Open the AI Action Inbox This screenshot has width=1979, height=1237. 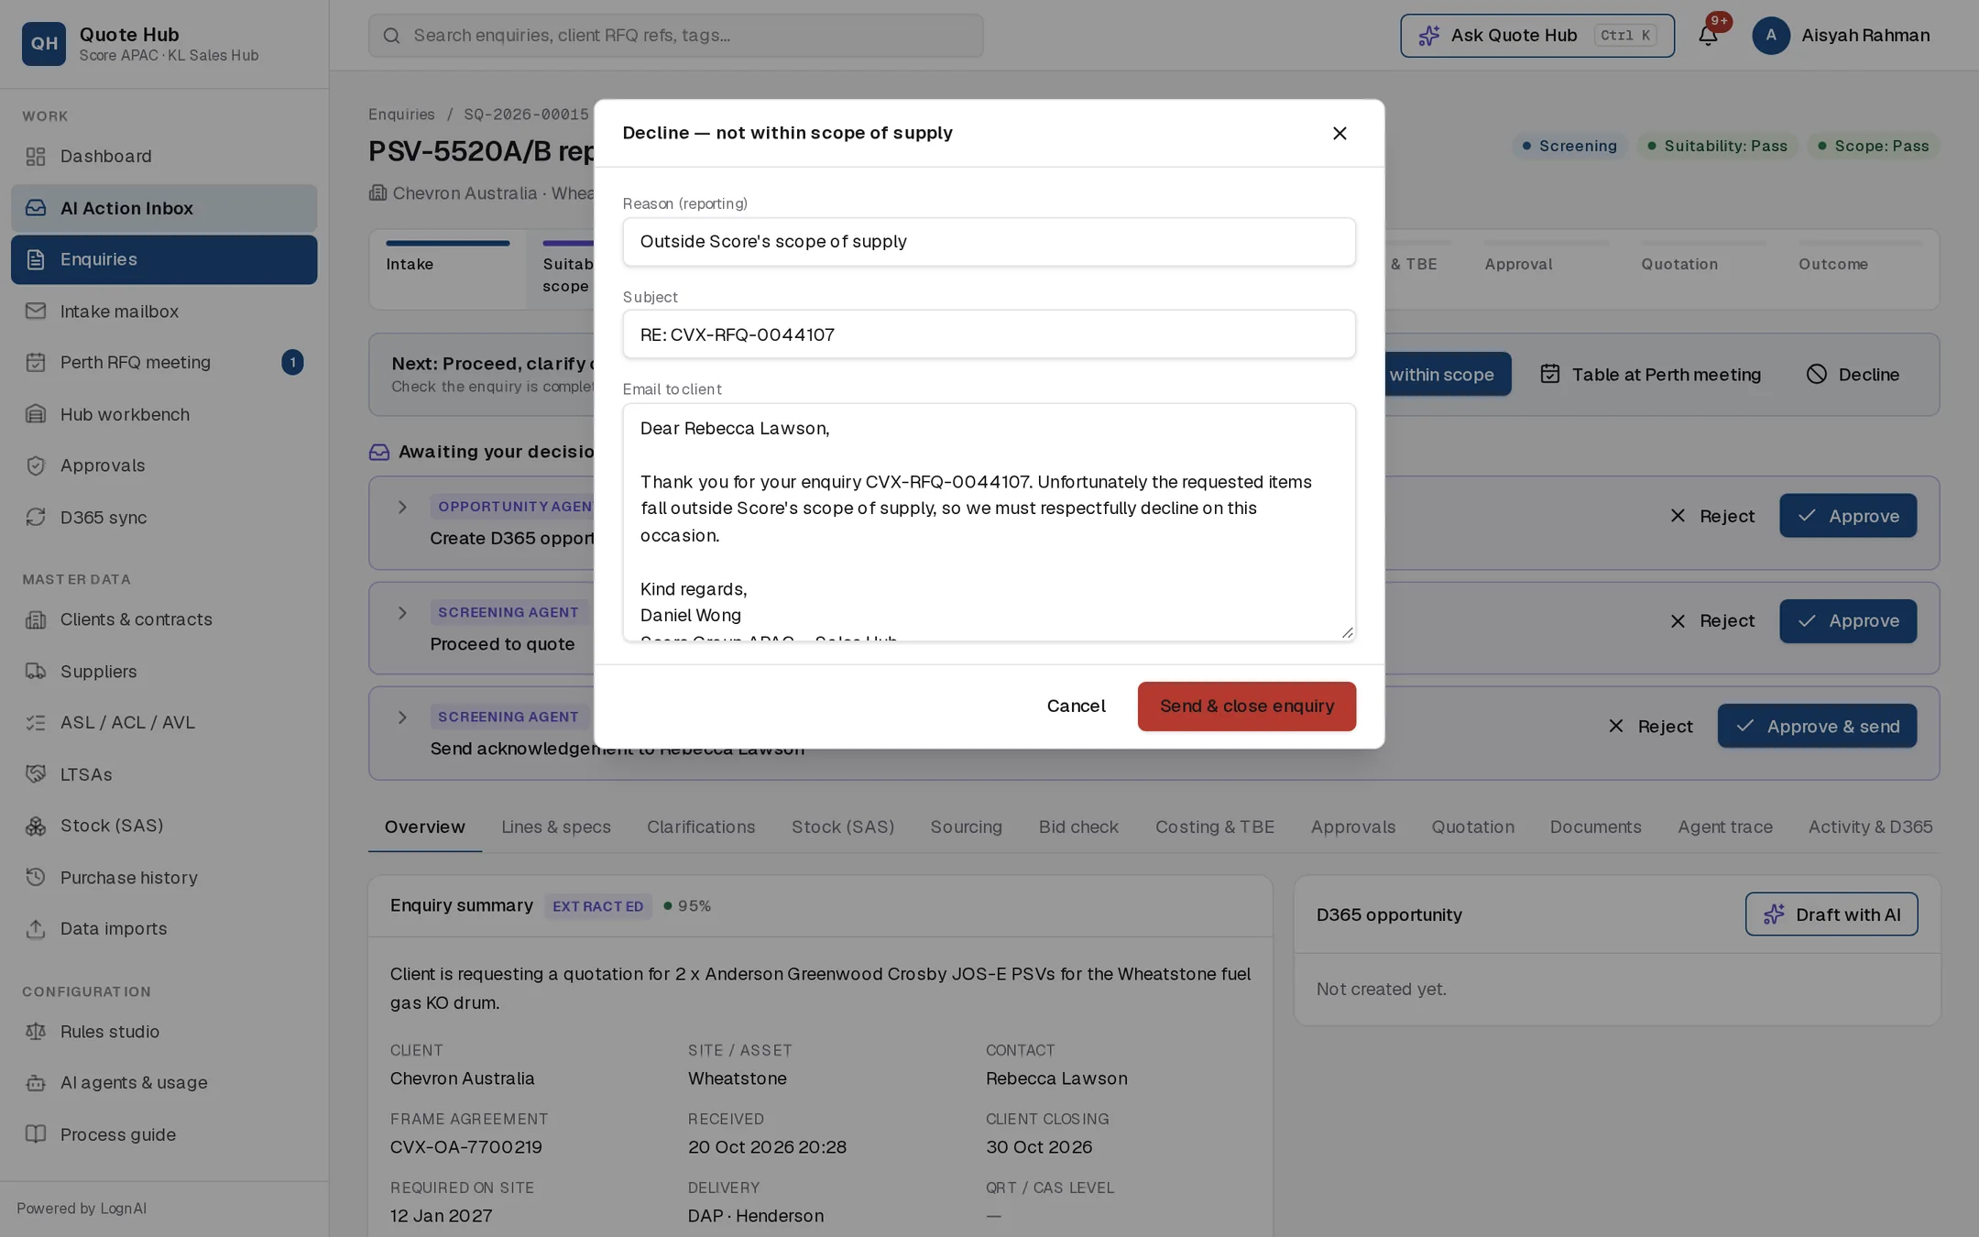click(x=164, y=208)
